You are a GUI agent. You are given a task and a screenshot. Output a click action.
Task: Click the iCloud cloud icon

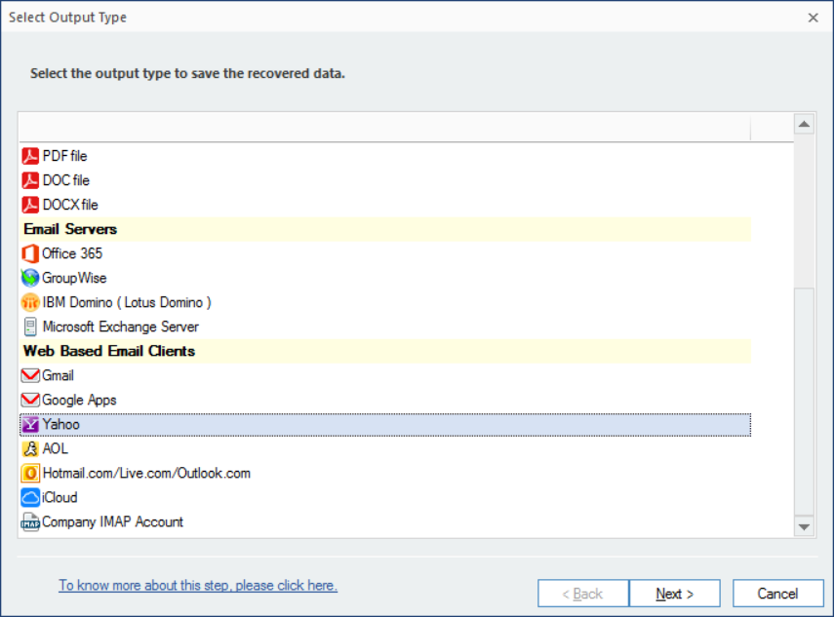tap(30, 497)
